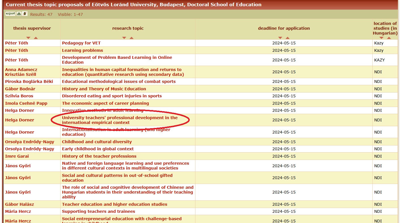Open Inequalities in human capital formation topic
This screenshot has height=223, width=401.
click(x=123, y=72)
